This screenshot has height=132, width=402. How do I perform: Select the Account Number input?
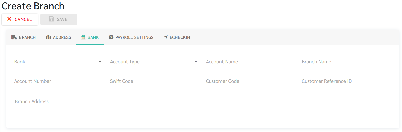59,81
